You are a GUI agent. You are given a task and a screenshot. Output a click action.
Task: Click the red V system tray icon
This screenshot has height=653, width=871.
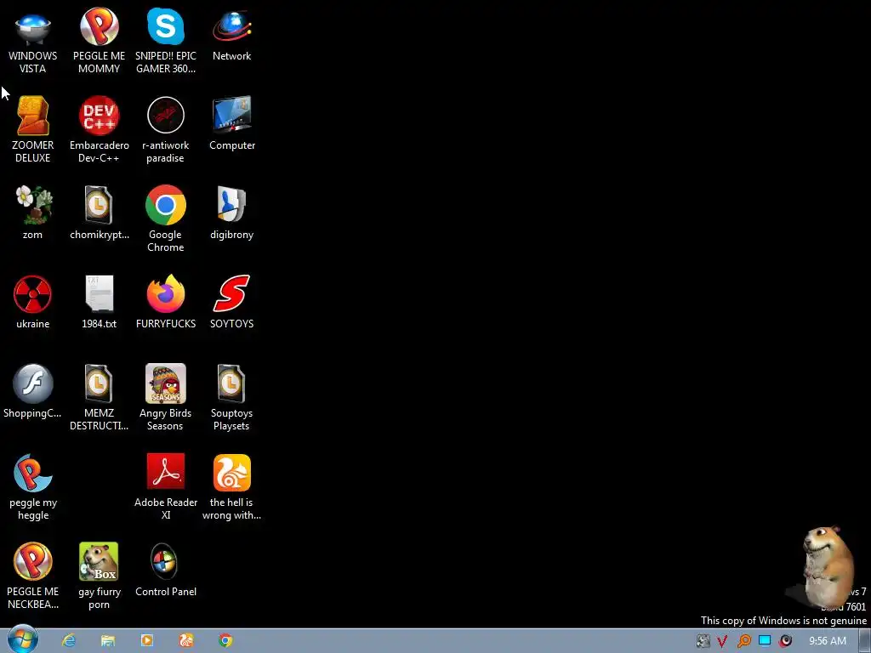723,641
